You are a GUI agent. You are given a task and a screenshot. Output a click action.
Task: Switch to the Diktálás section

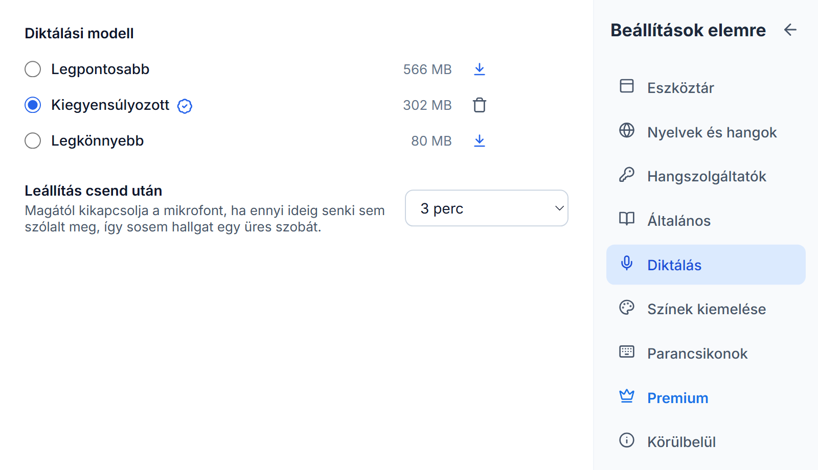click(x=706, y=265)
